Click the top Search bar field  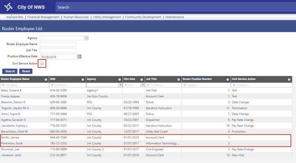[174, 7]
